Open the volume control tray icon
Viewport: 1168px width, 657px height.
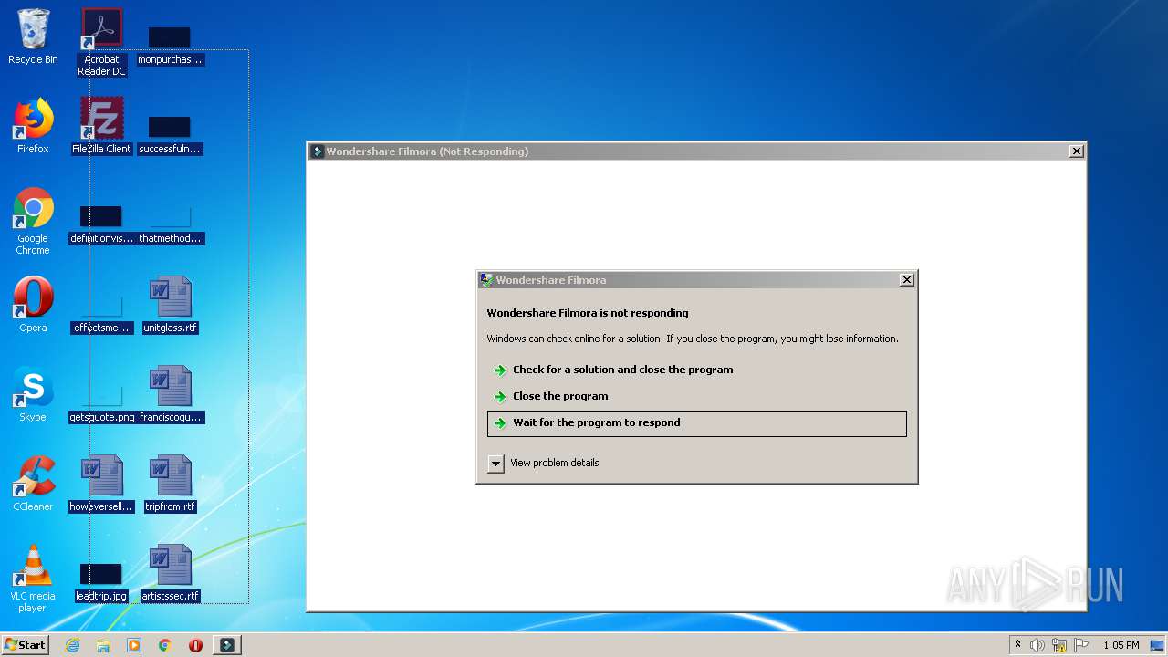click(1038, 645)
